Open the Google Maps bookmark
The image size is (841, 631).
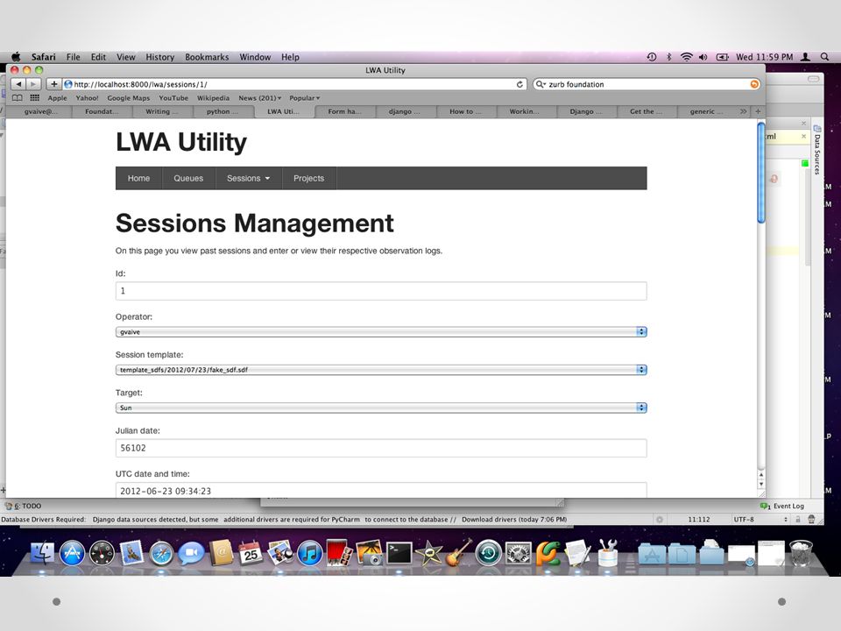(x=128, y=97)
